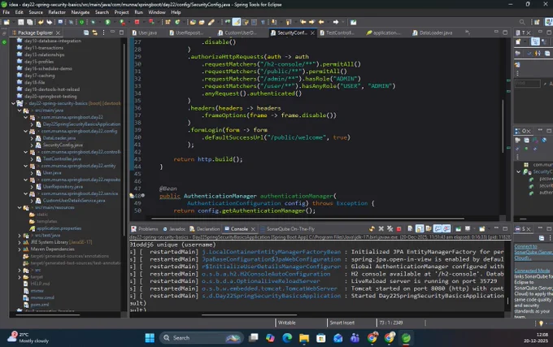Open Windows Start menu
This screenshot has width=553, height=347.
click(150, 338)
